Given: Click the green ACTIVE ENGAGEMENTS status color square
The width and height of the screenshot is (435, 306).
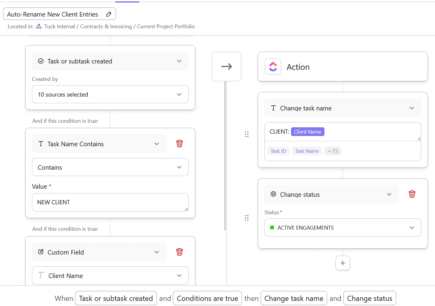Looking at the screenshot, I should (x=272, y=228).
